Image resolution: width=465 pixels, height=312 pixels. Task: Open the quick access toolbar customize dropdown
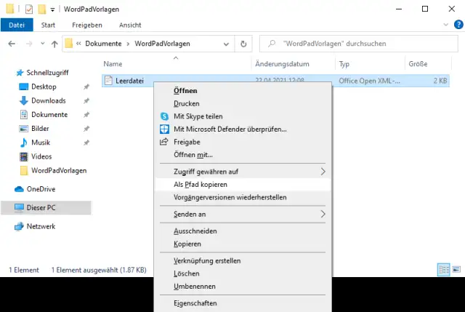point(52,9)
